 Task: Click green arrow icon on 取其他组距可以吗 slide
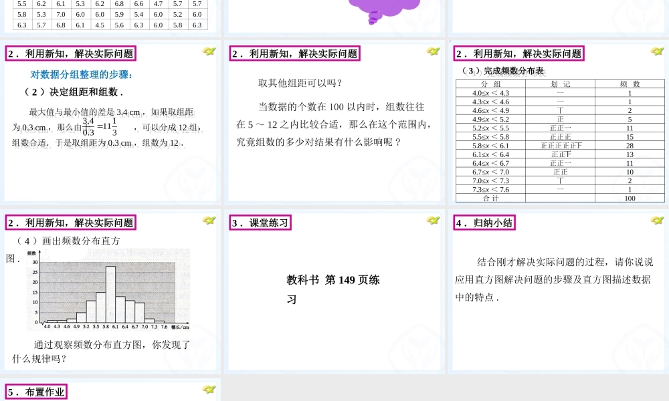[x=433, y=51]
